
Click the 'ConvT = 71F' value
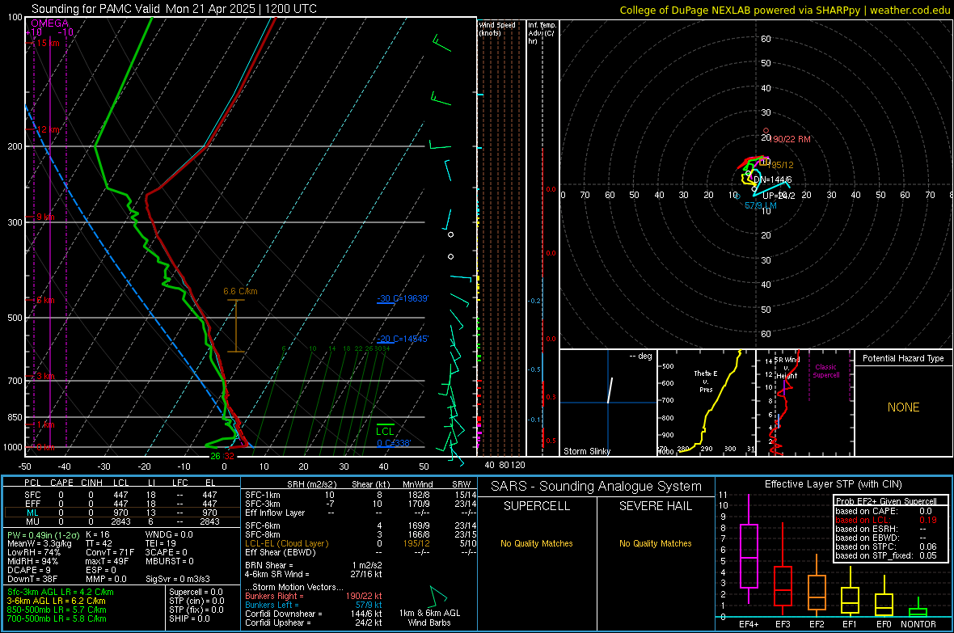tap(110, 552)
